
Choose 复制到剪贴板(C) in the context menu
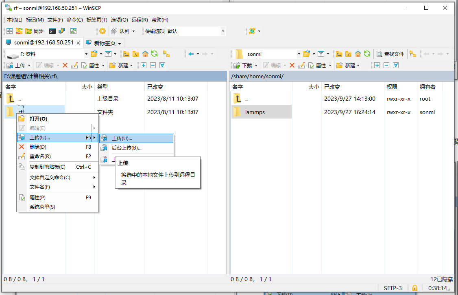click(57, 167)
